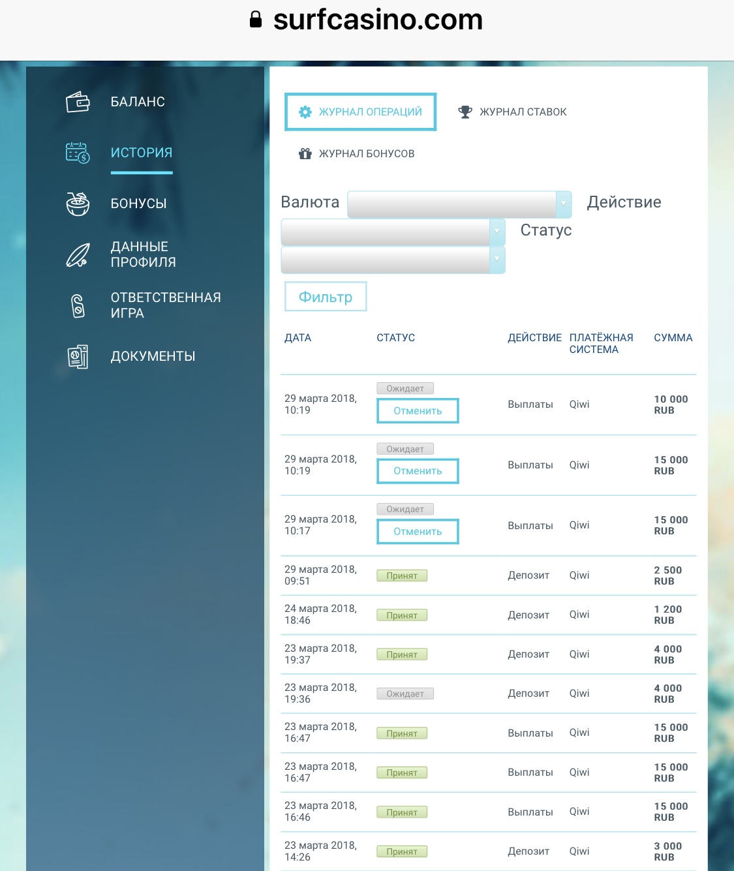734x871 pixels.
Task: Open the Статус status dropdown
Action: 393,260
